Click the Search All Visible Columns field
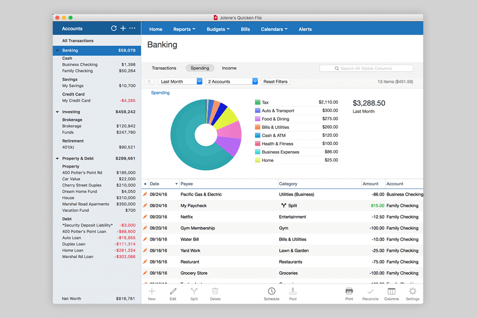 coord(366,69)
